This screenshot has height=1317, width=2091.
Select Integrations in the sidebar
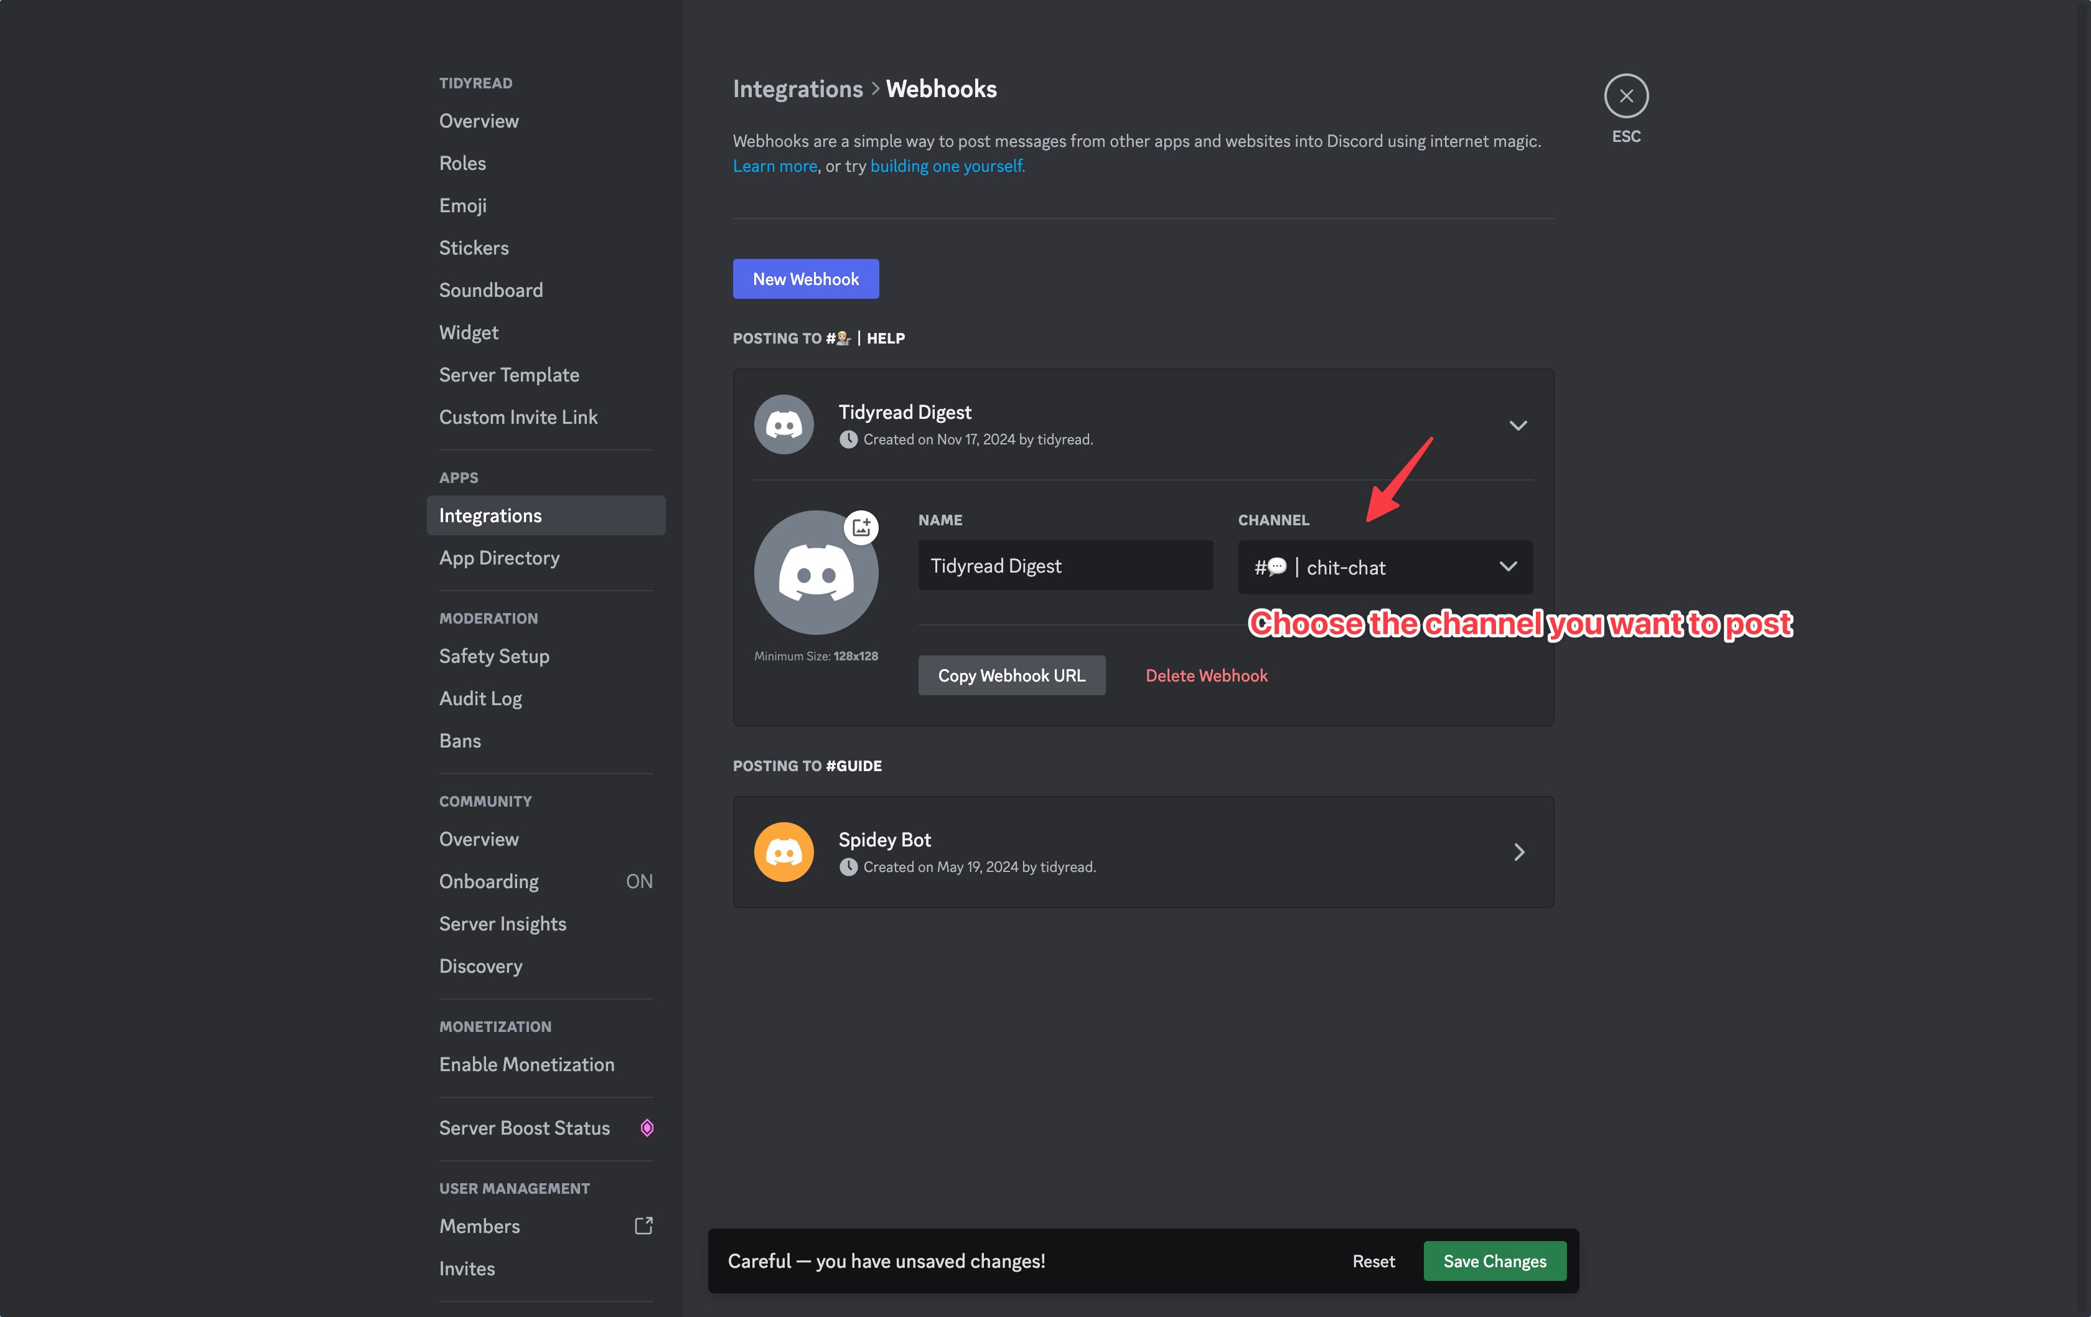point(545,515)
